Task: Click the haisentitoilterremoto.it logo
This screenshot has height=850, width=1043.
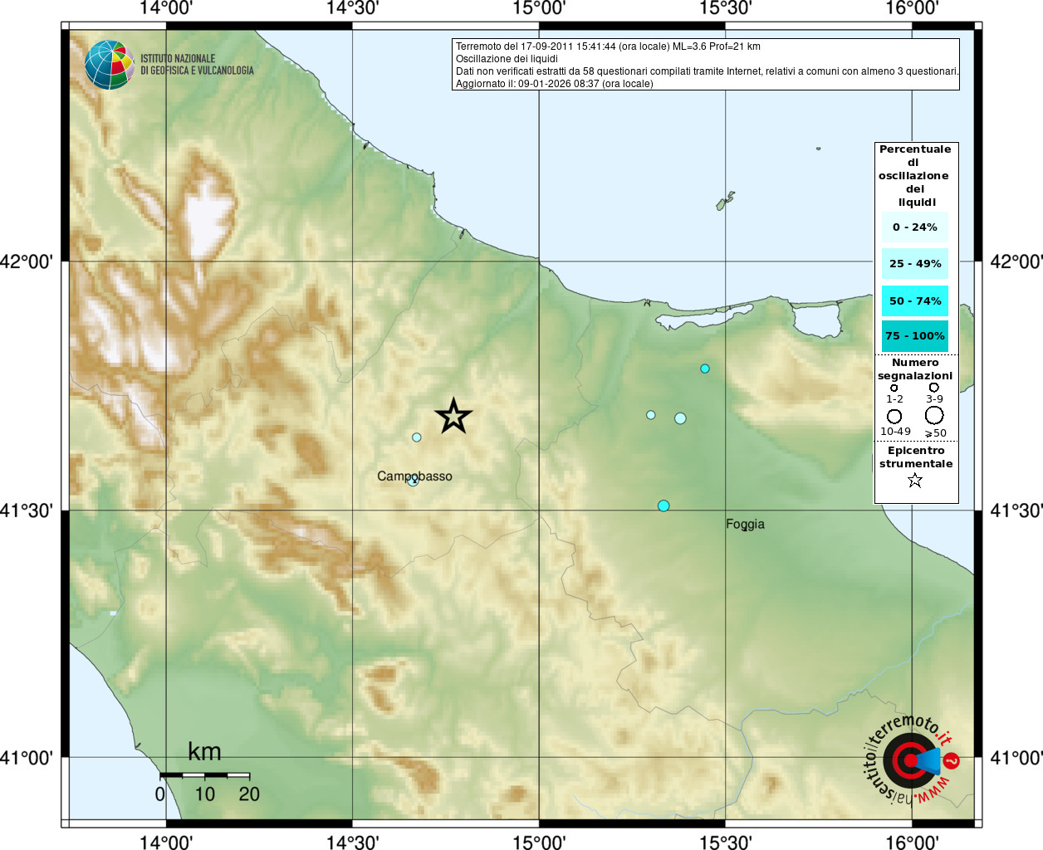Action: point(913,759)
